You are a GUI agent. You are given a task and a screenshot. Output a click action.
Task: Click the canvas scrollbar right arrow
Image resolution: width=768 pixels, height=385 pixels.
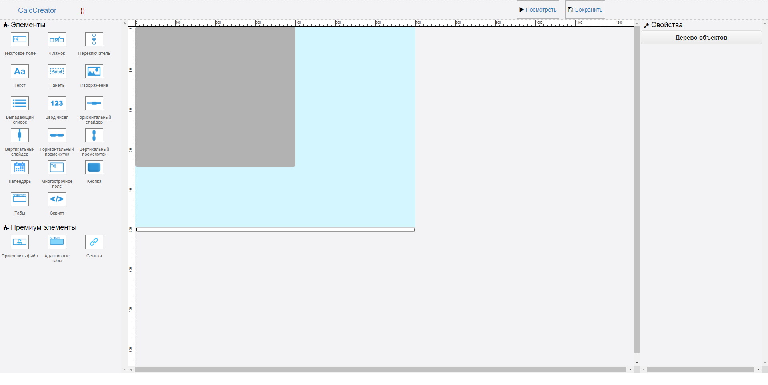click(x=630, y=370)
